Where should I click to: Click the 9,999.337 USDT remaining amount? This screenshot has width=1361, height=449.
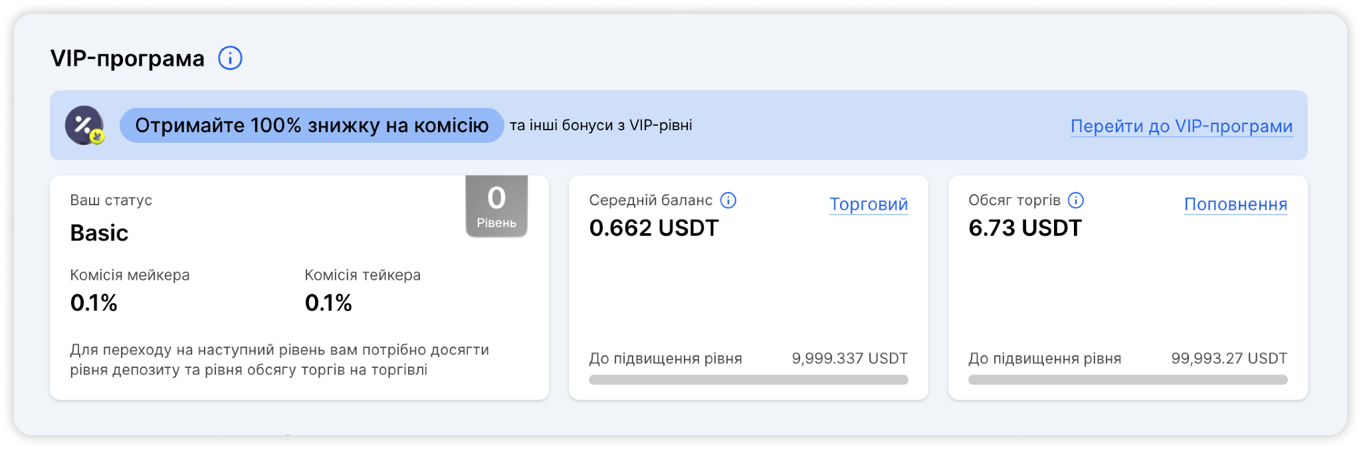pyautogui.click(x=849, y=359)
